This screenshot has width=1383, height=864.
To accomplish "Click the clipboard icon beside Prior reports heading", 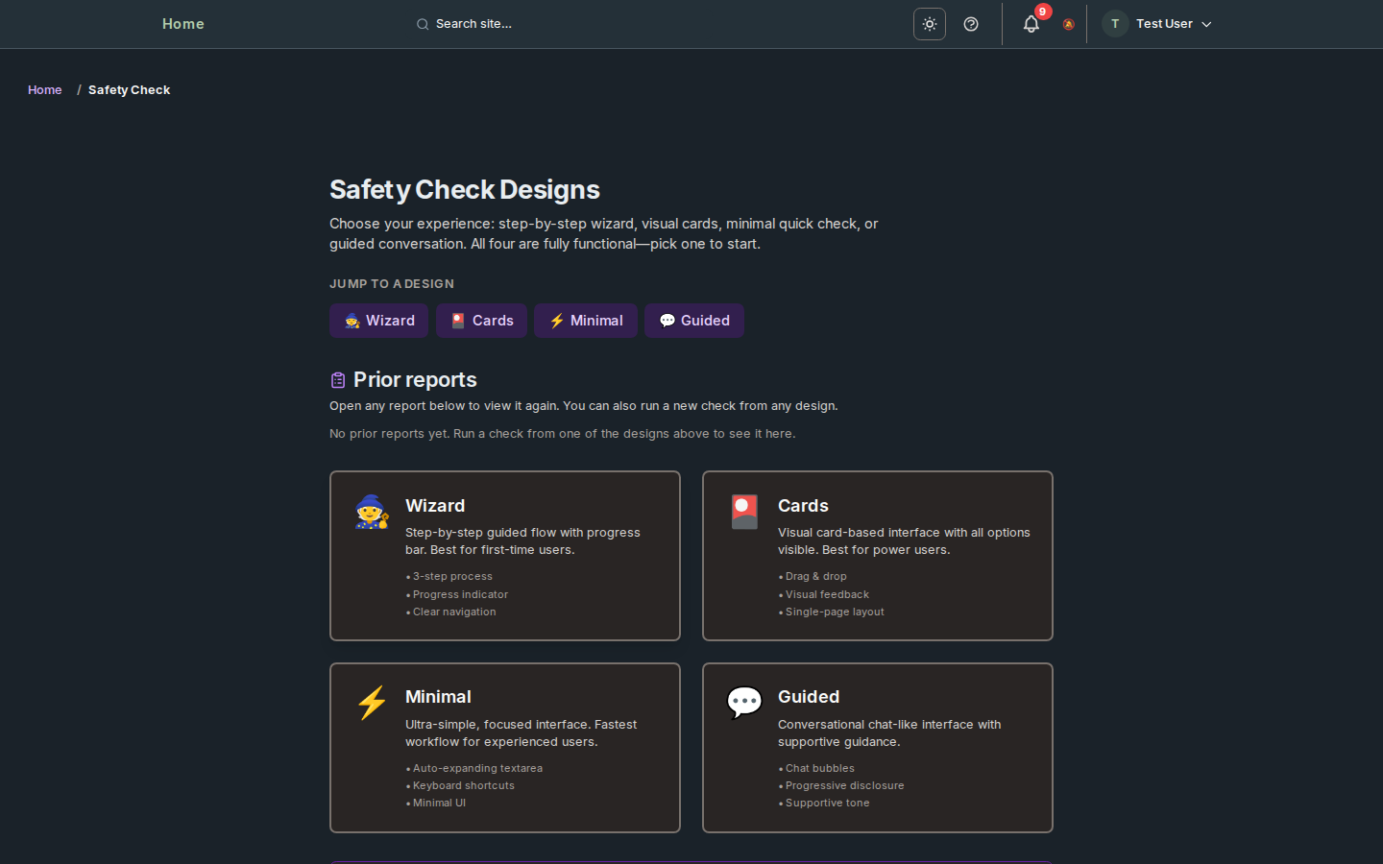I will click(337, 379).
